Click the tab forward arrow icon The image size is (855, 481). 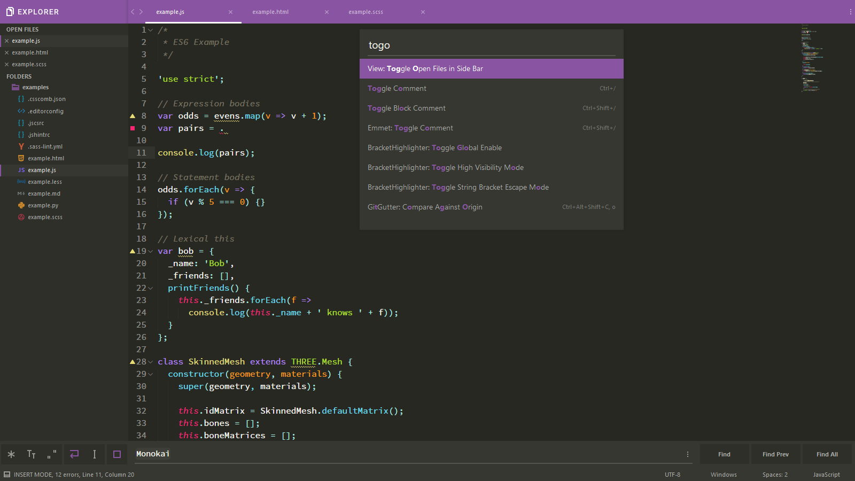click(141, 12)
